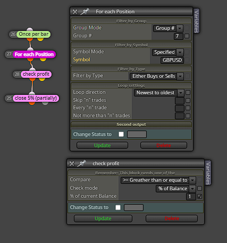
Task: Enable Change Status to in For each Position
Action: click(121, 134)
